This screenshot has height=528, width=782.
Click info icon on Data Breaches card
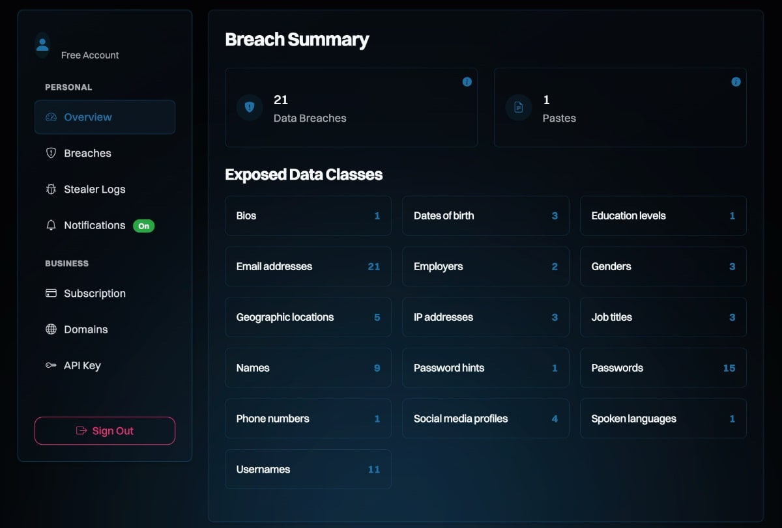coord(467,82)
